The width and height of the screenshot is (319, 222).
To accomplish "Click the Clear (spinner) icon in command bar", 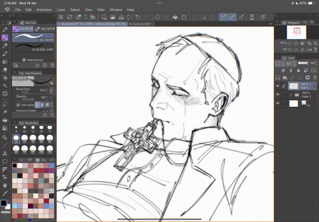I will tap(157, 17).
